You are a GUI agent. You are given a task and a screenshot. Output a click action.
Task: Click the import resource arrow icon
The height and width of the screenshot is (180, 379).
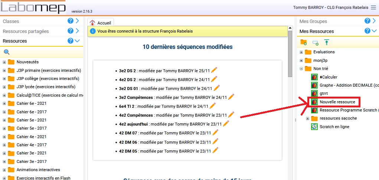coord(326,42)
